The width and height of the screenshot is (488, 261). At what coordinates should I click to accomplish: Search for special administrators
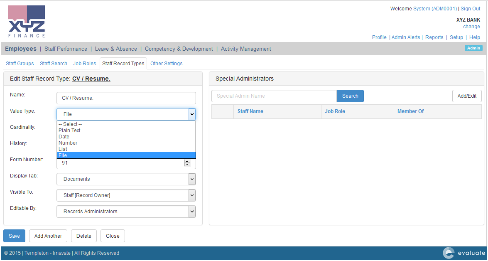pos(350,96)
